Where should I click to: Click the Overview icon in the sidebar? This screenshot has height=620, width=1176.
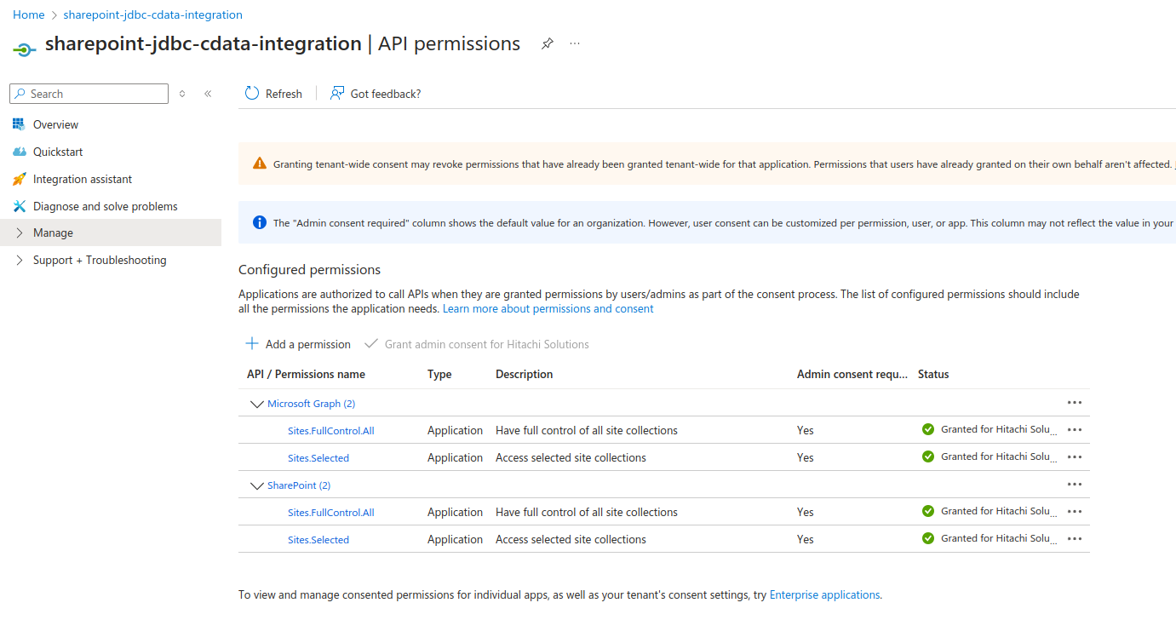[x=19, y=124]
